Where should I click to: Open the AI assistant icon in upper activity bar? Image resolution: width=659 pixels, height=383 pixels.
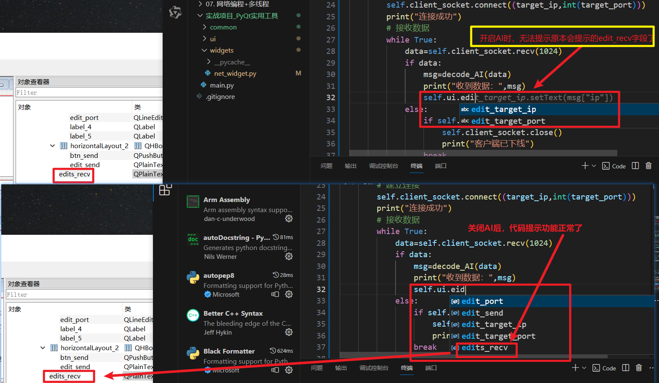coord(175,12)
